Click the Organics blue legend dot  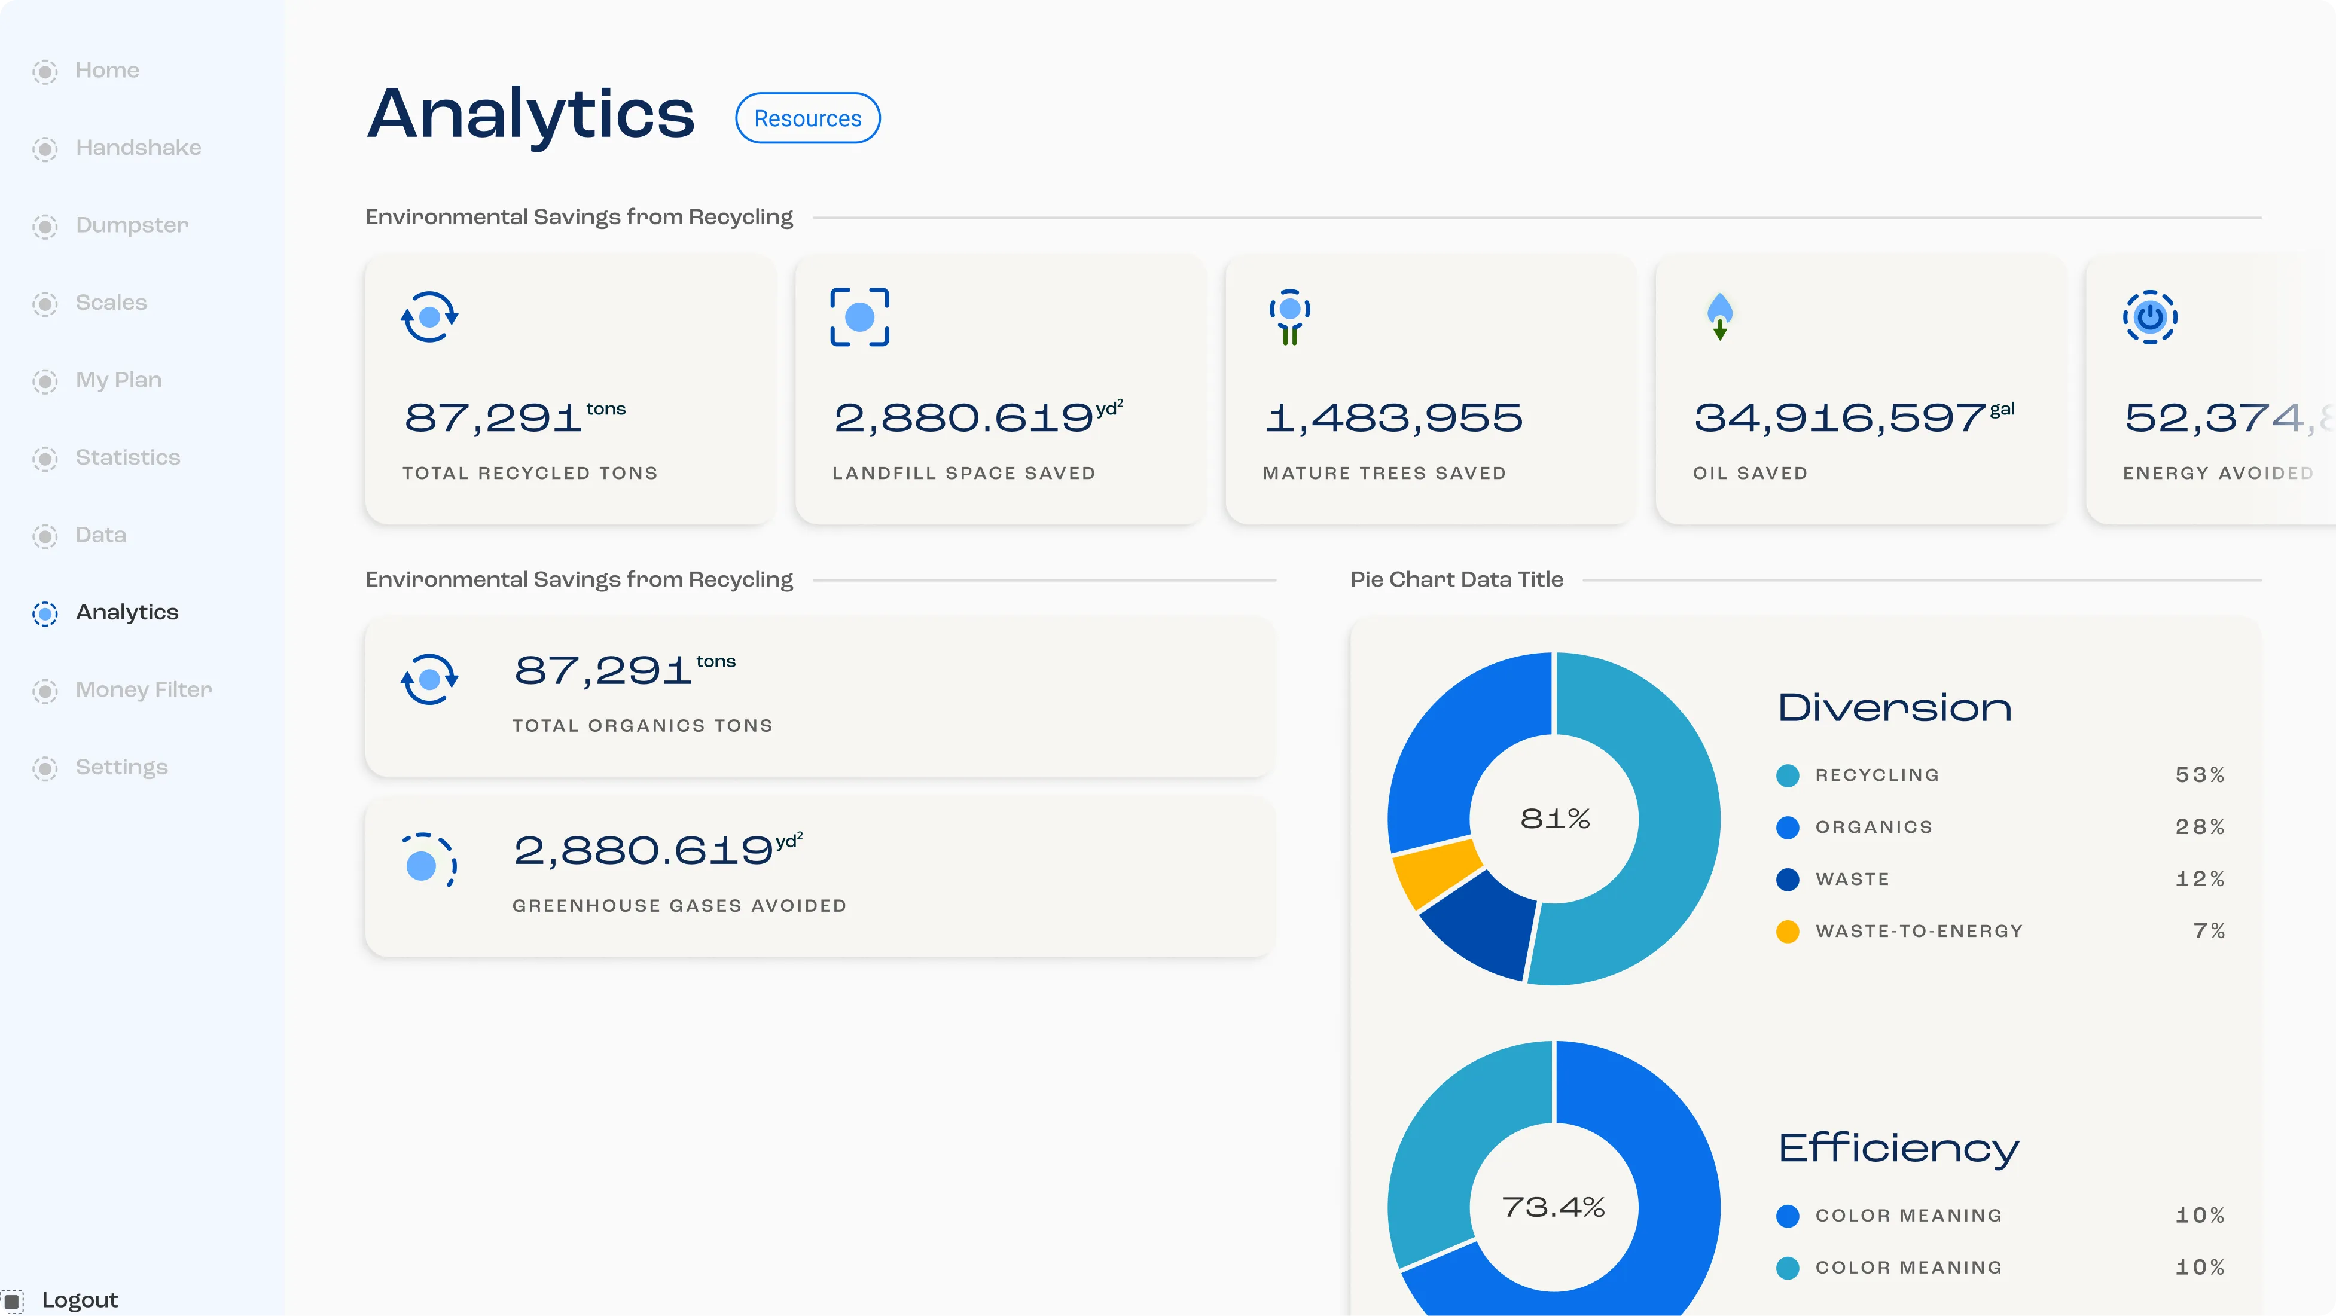1788,828
